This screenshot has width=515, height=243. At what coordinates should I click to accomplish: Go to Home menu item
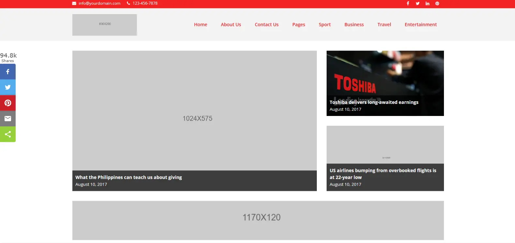point(200,24)
